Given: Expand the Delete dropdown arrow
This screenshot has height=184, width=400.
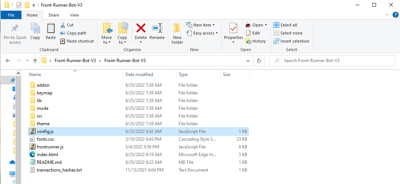Looking at the screenshot, I should [x=141, y=42].
